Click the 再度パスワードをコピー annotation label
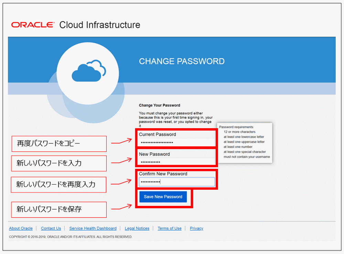 [x=59, y=144]
